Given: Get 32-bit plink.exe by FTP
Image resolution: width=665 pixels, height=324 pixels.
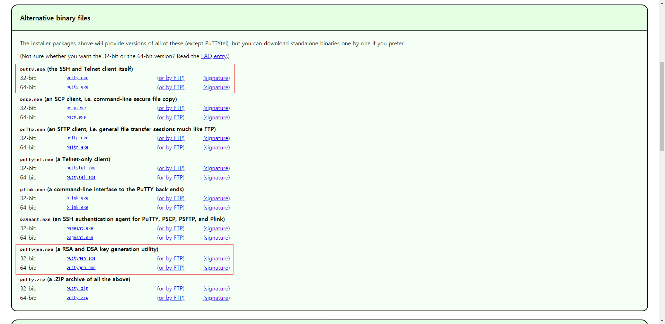Looking at the screenshot, I should point(171,198).
